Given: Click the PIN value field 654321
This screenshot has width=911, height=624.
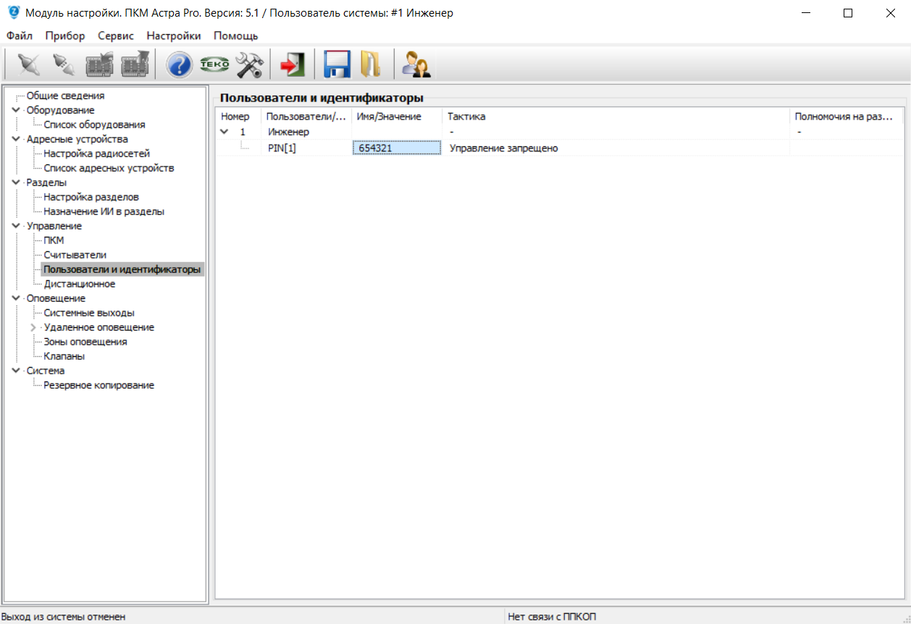Looking at the screenshot, I should [x=396, y=148].
